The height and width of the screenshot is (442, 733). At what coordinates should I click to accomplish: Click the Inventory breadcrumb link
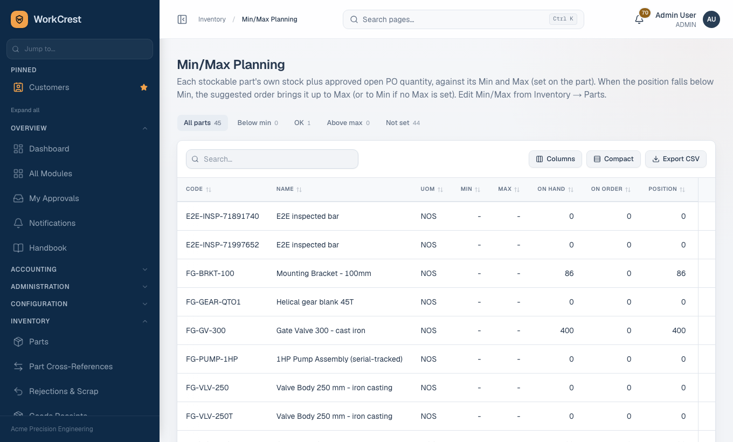tap(212, 19)
